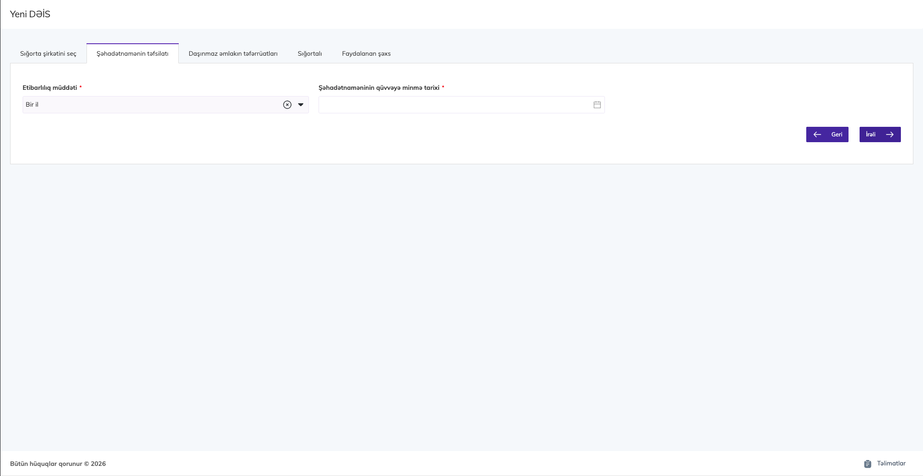Open Daşınmaz əmlakın təfərrüatları tab

click(x=233, y=54)
